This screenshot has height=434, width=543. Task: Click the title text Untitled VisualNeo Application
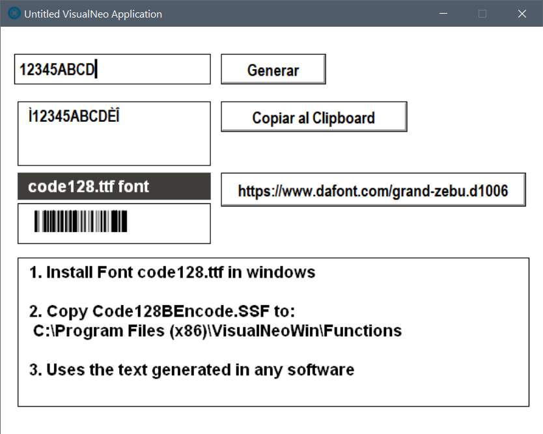tap(93, 14)
